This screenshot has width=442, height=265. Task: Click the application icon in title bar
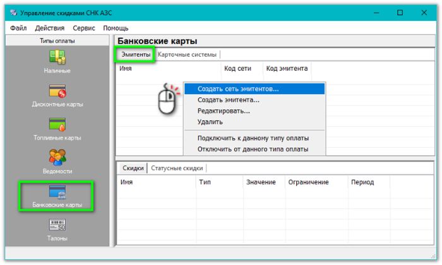tap(14, 12)
